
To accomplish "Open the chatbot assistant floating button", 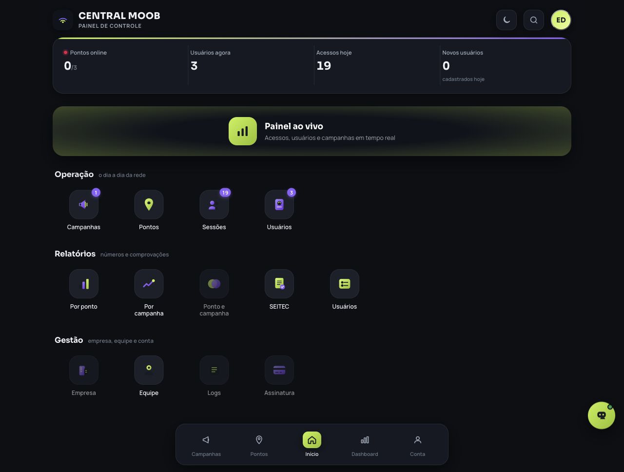I will click(602, 415).
